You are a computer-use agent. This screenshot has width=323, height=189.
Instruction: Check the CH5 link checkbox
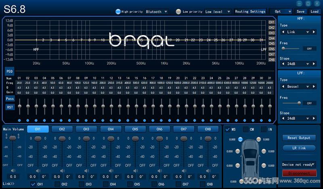(130, 184)
